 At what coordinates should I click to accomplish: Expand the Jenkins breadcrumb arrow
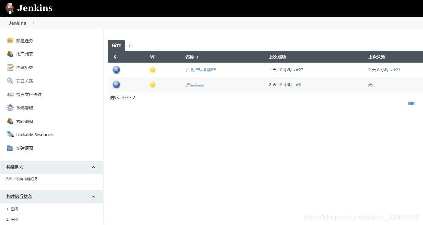pyautogui.click(x=34, y=23)
